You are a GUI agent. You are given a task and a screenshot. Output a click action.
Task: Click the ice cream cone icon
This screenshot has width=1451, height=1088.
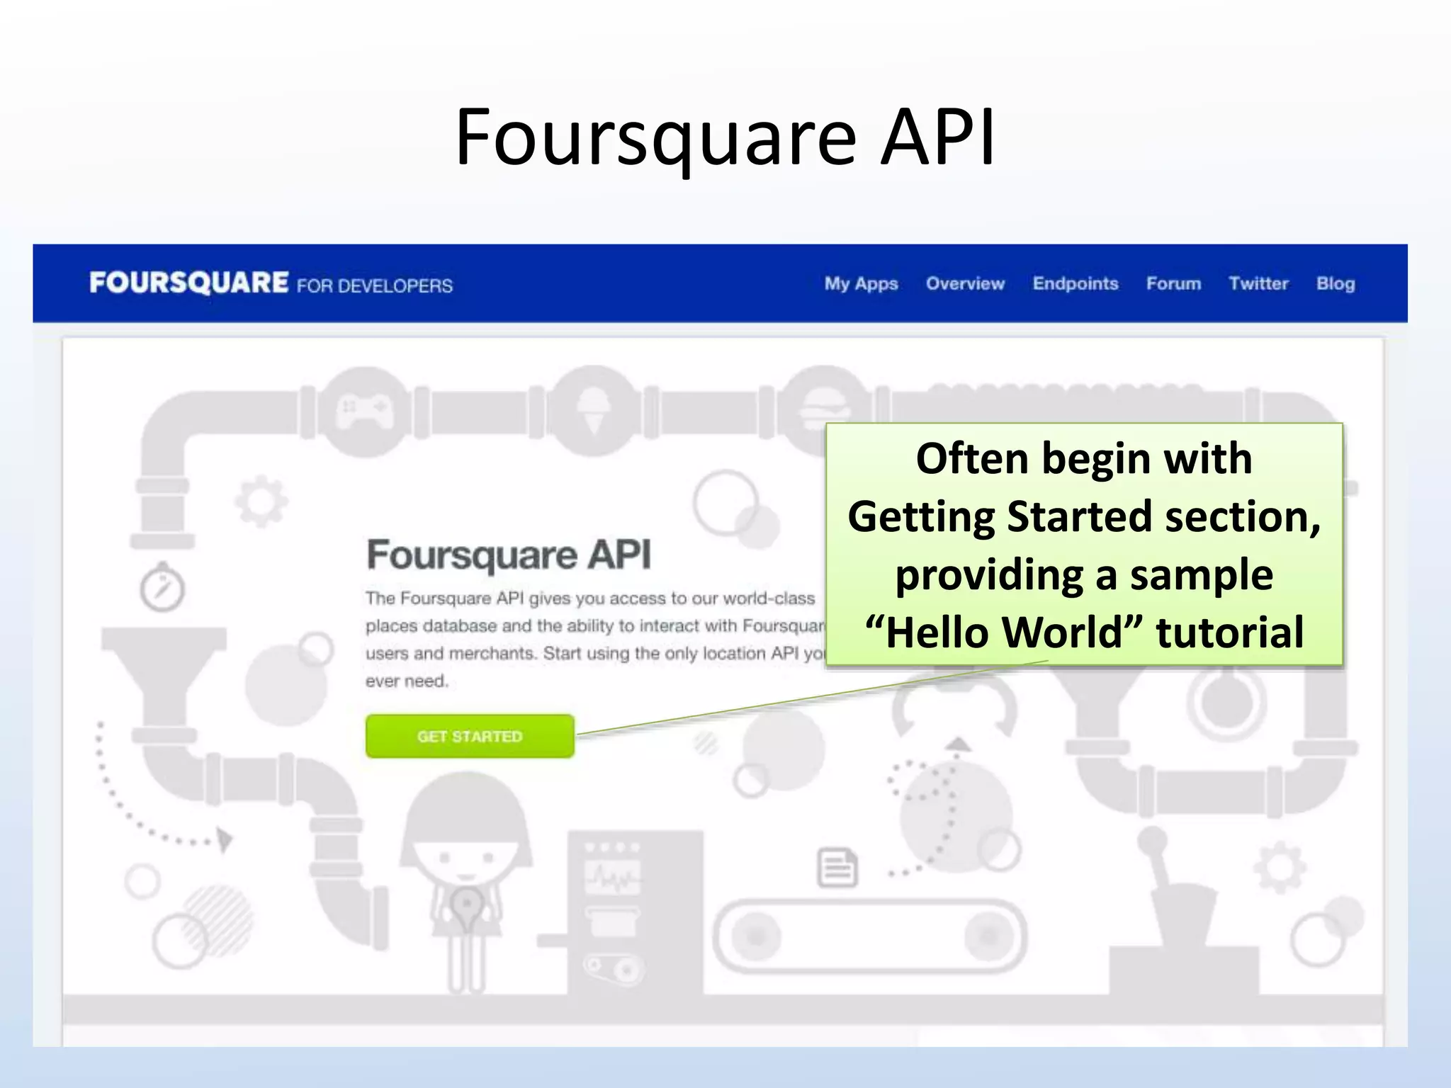click(594, 411)
